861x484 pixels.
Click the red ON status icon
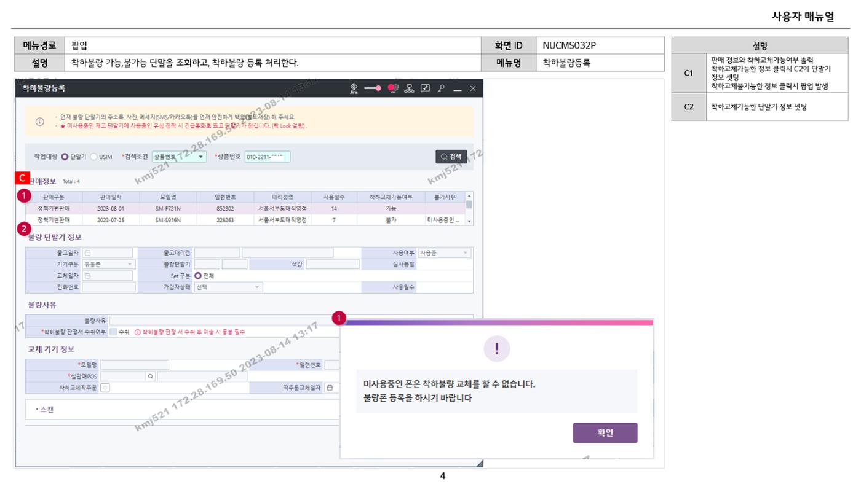(393, 88)
